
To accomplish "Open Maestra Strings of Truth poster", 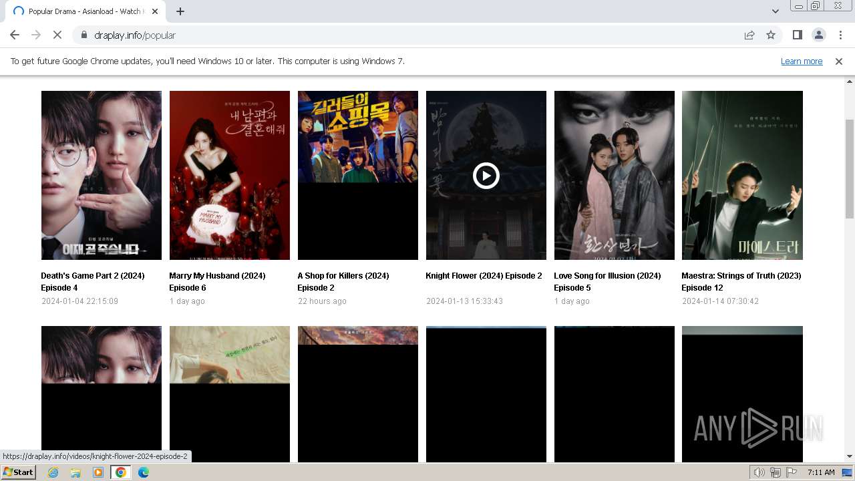I will 742,175.
